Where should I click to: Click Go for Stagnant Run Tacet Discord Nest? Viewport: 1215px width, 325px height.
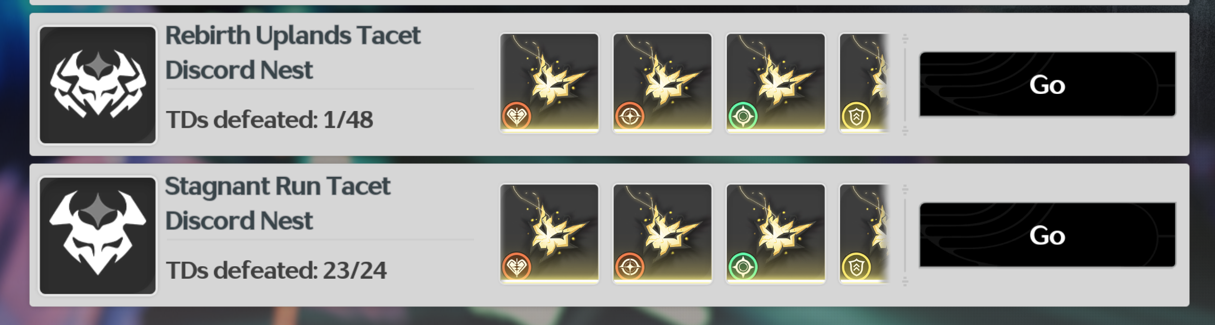click(x=1048, y=235)
